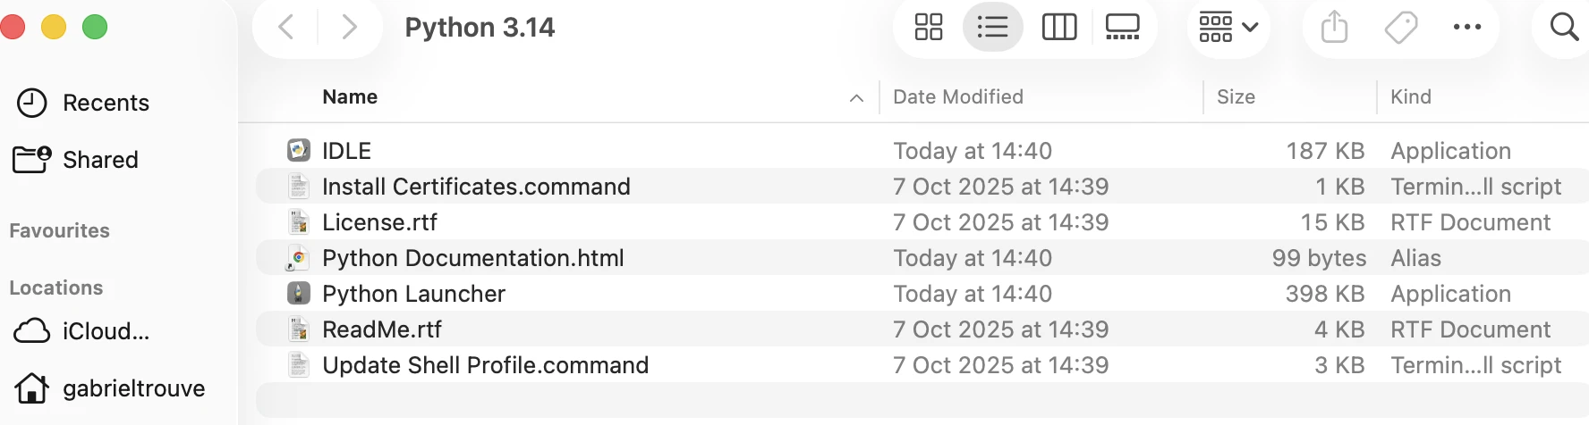This screenshot has height=425, width=1589.
Task: Open Recents in the sidebar
Action: click(105, 103)
